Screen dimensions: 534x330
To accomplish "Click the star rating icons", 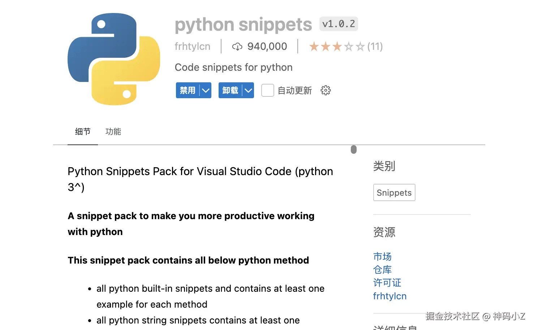I will pos(337,47).
